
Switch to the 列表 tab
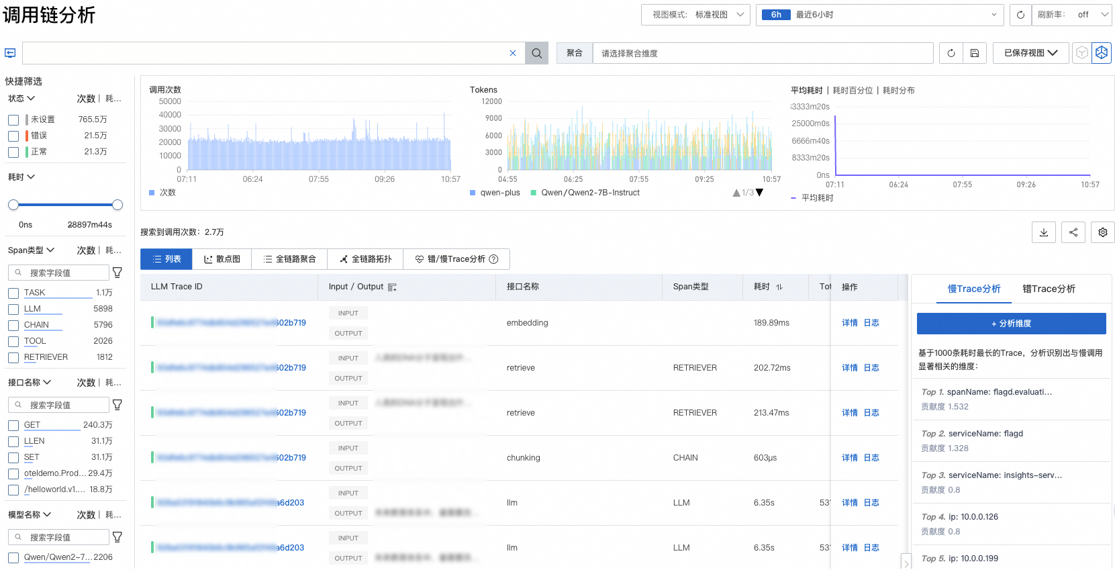(x=166, y=259)
